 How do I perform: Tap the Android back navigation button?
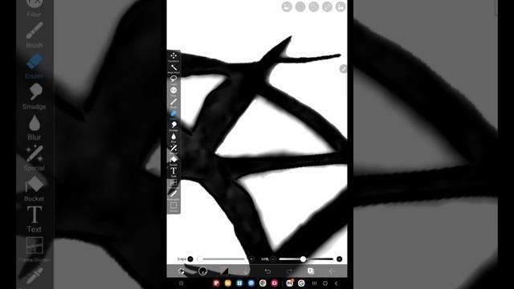pyautogui.click(x=336, y=283)
